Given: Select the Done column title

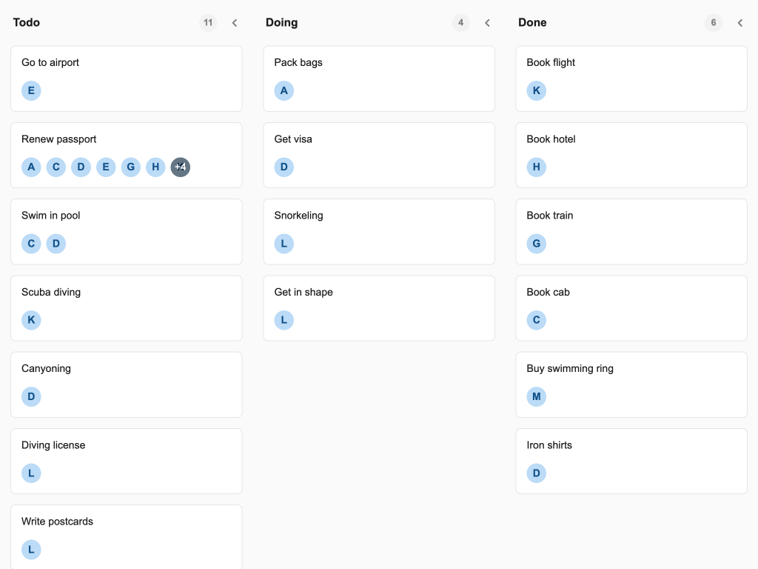Looking at the screenshot, I should pyautogui.click(x=532, y=22).
